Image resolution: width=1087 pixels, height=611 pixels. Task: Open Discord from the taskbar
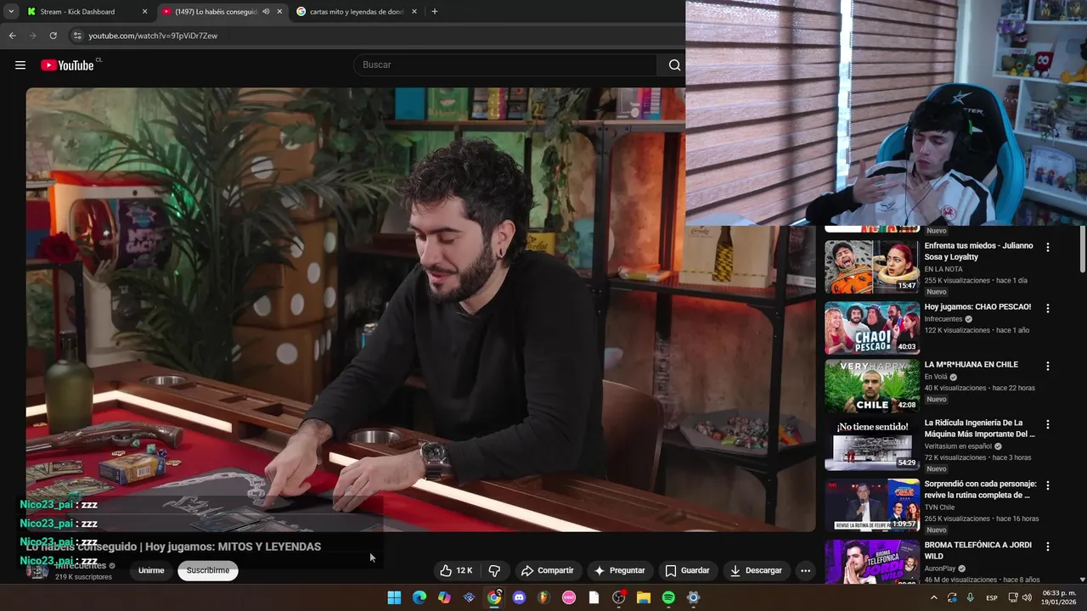click(x=519, y=597)
